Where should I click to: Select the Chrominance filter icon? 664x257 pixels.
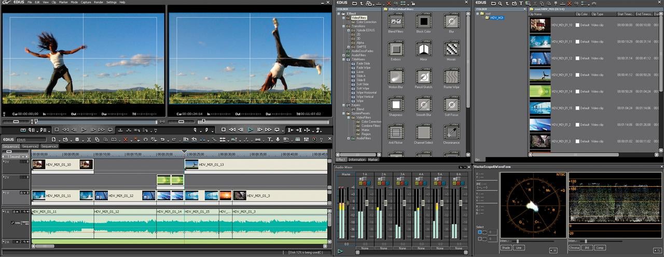451,132
